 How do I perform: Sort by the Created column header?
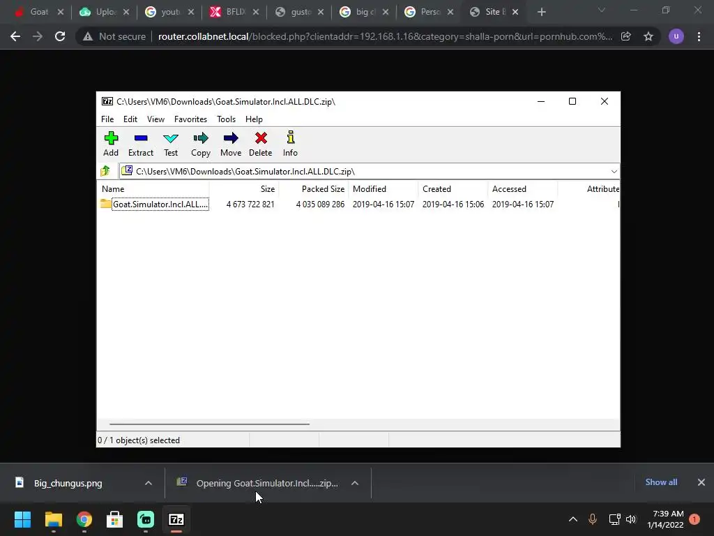[x=453, y=188]
